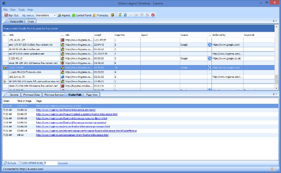Open the Premades toolbar item
Screen dimensions: 281x173
pos(100,15)
